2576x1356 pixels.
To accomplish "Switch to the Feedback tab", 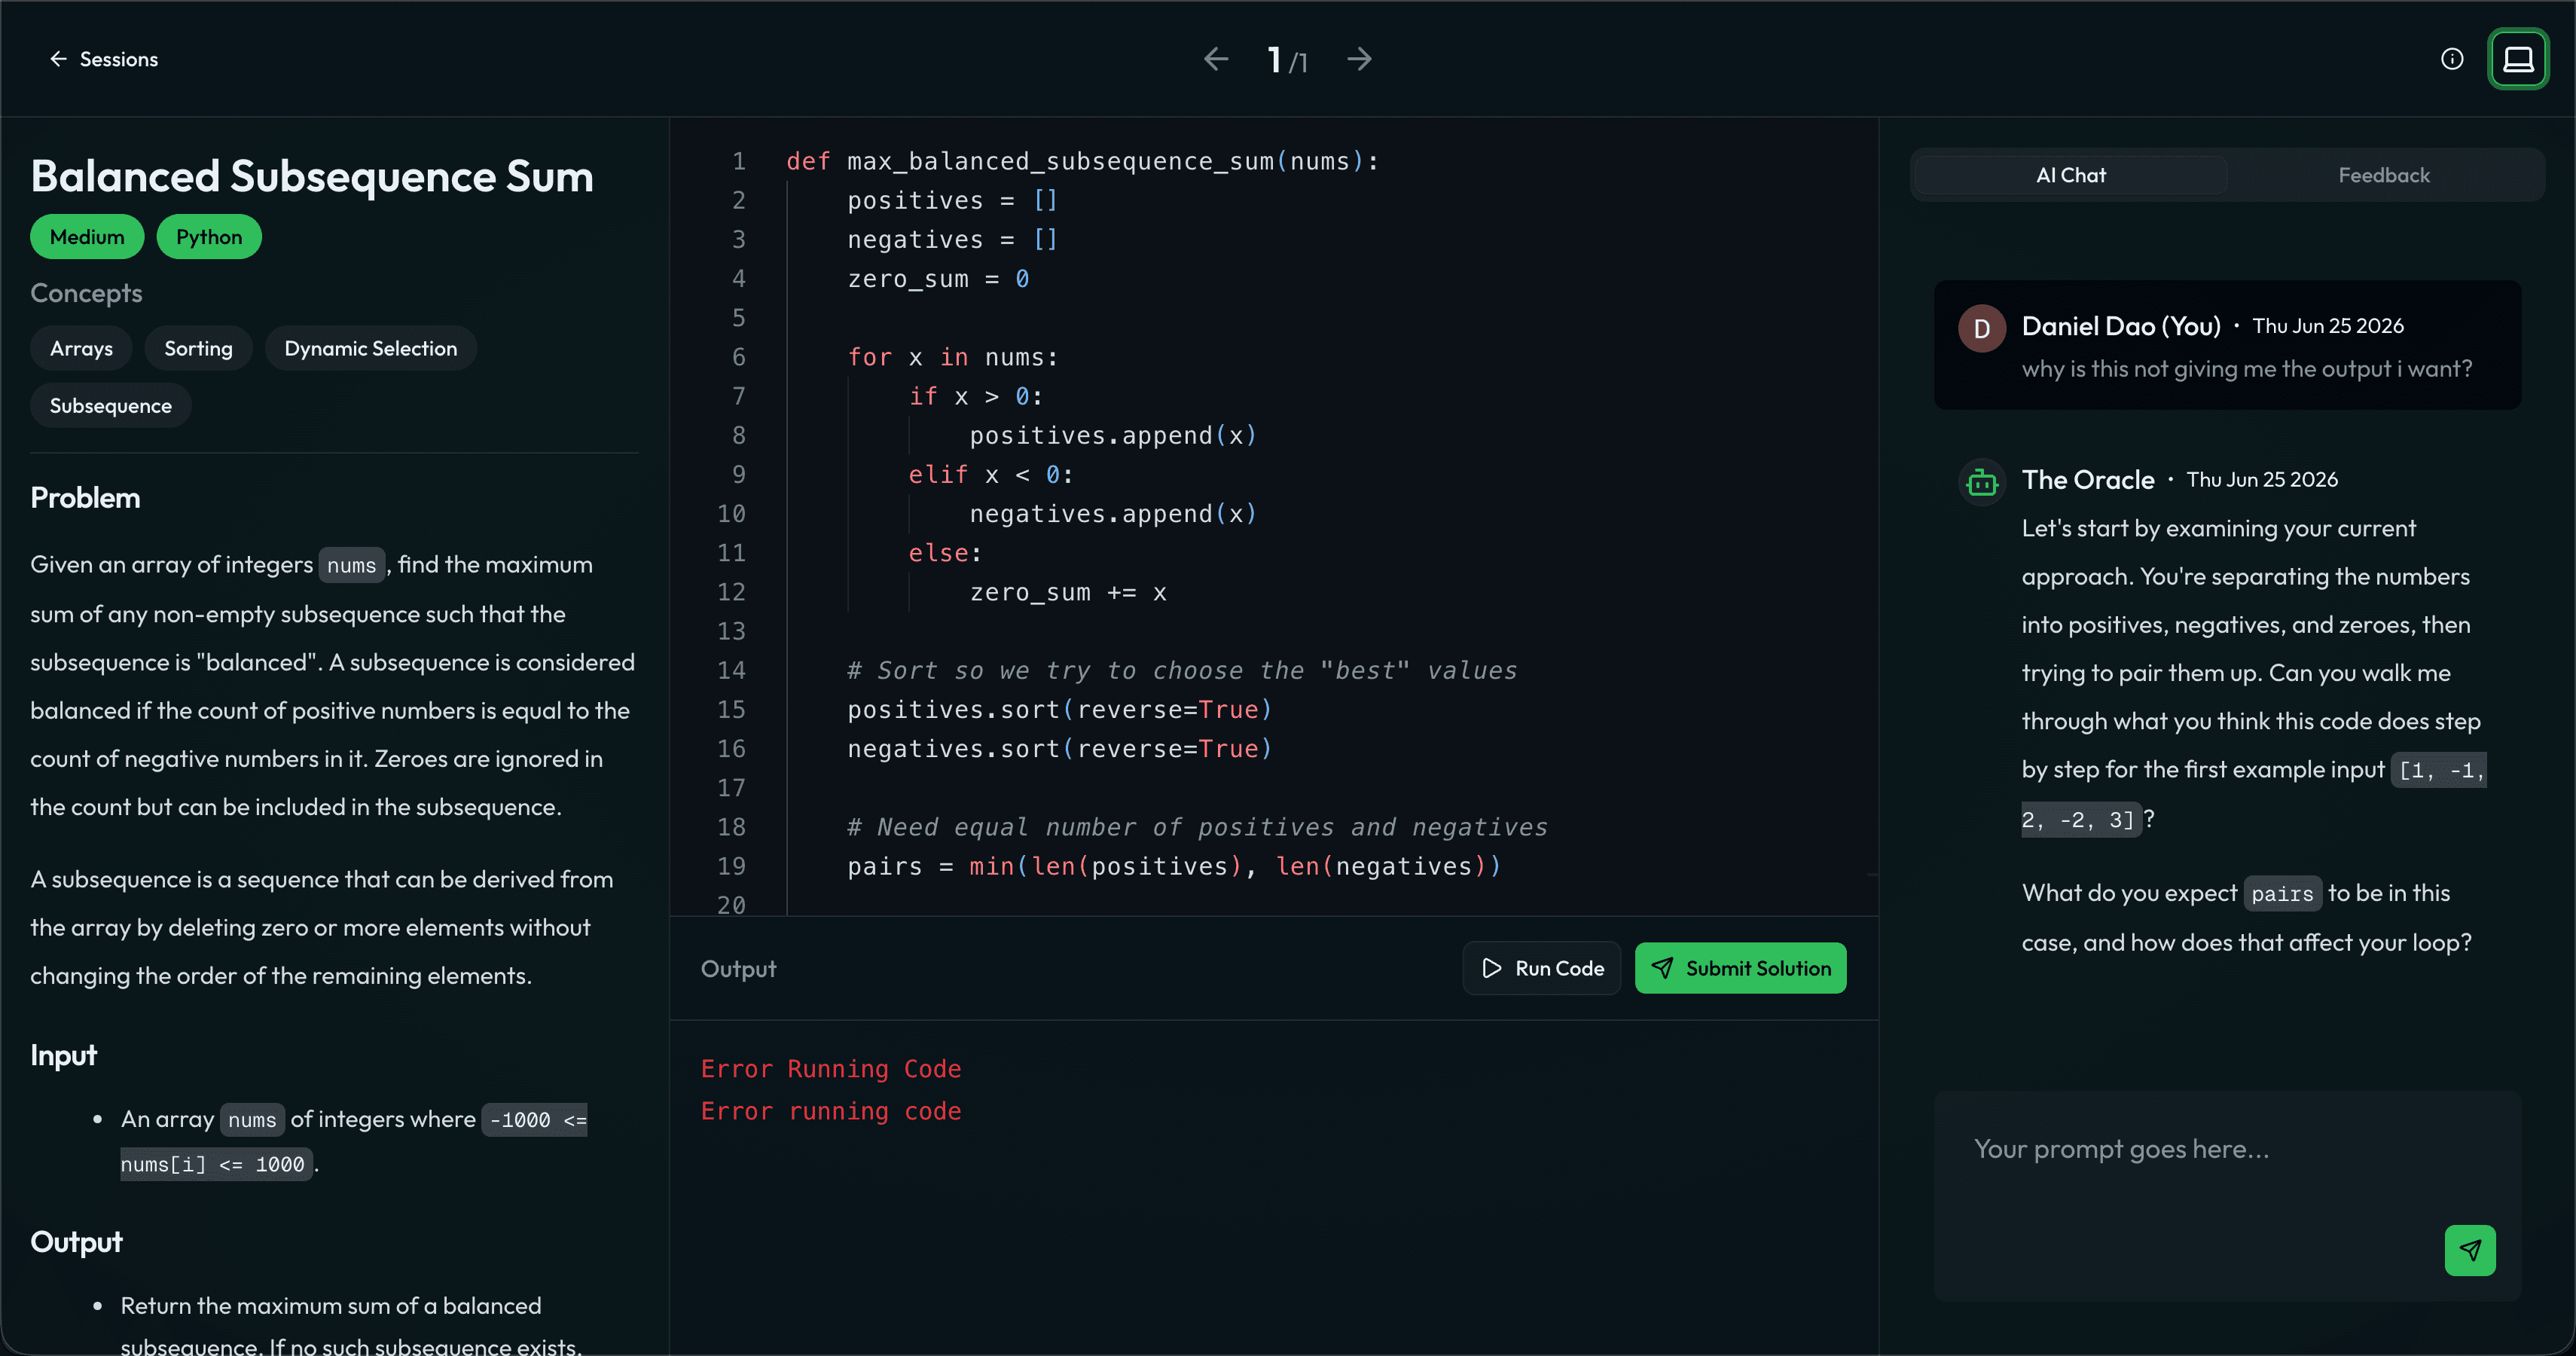I will click(x=2383, y=175).
